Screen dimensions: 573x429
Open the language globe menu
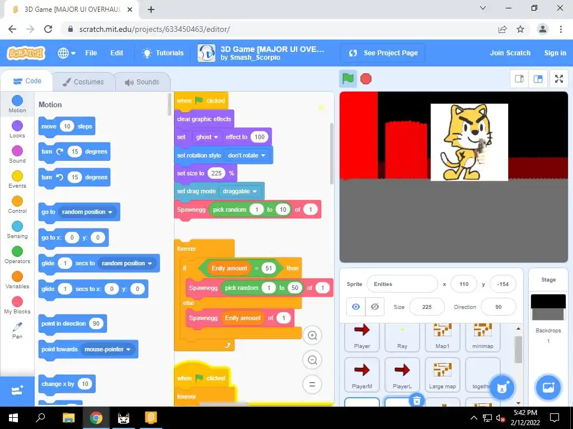click(66, 53)
